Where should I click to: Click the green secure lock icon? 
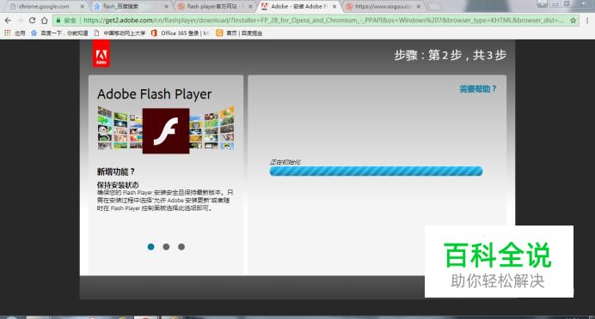click(x=58, y=21)
